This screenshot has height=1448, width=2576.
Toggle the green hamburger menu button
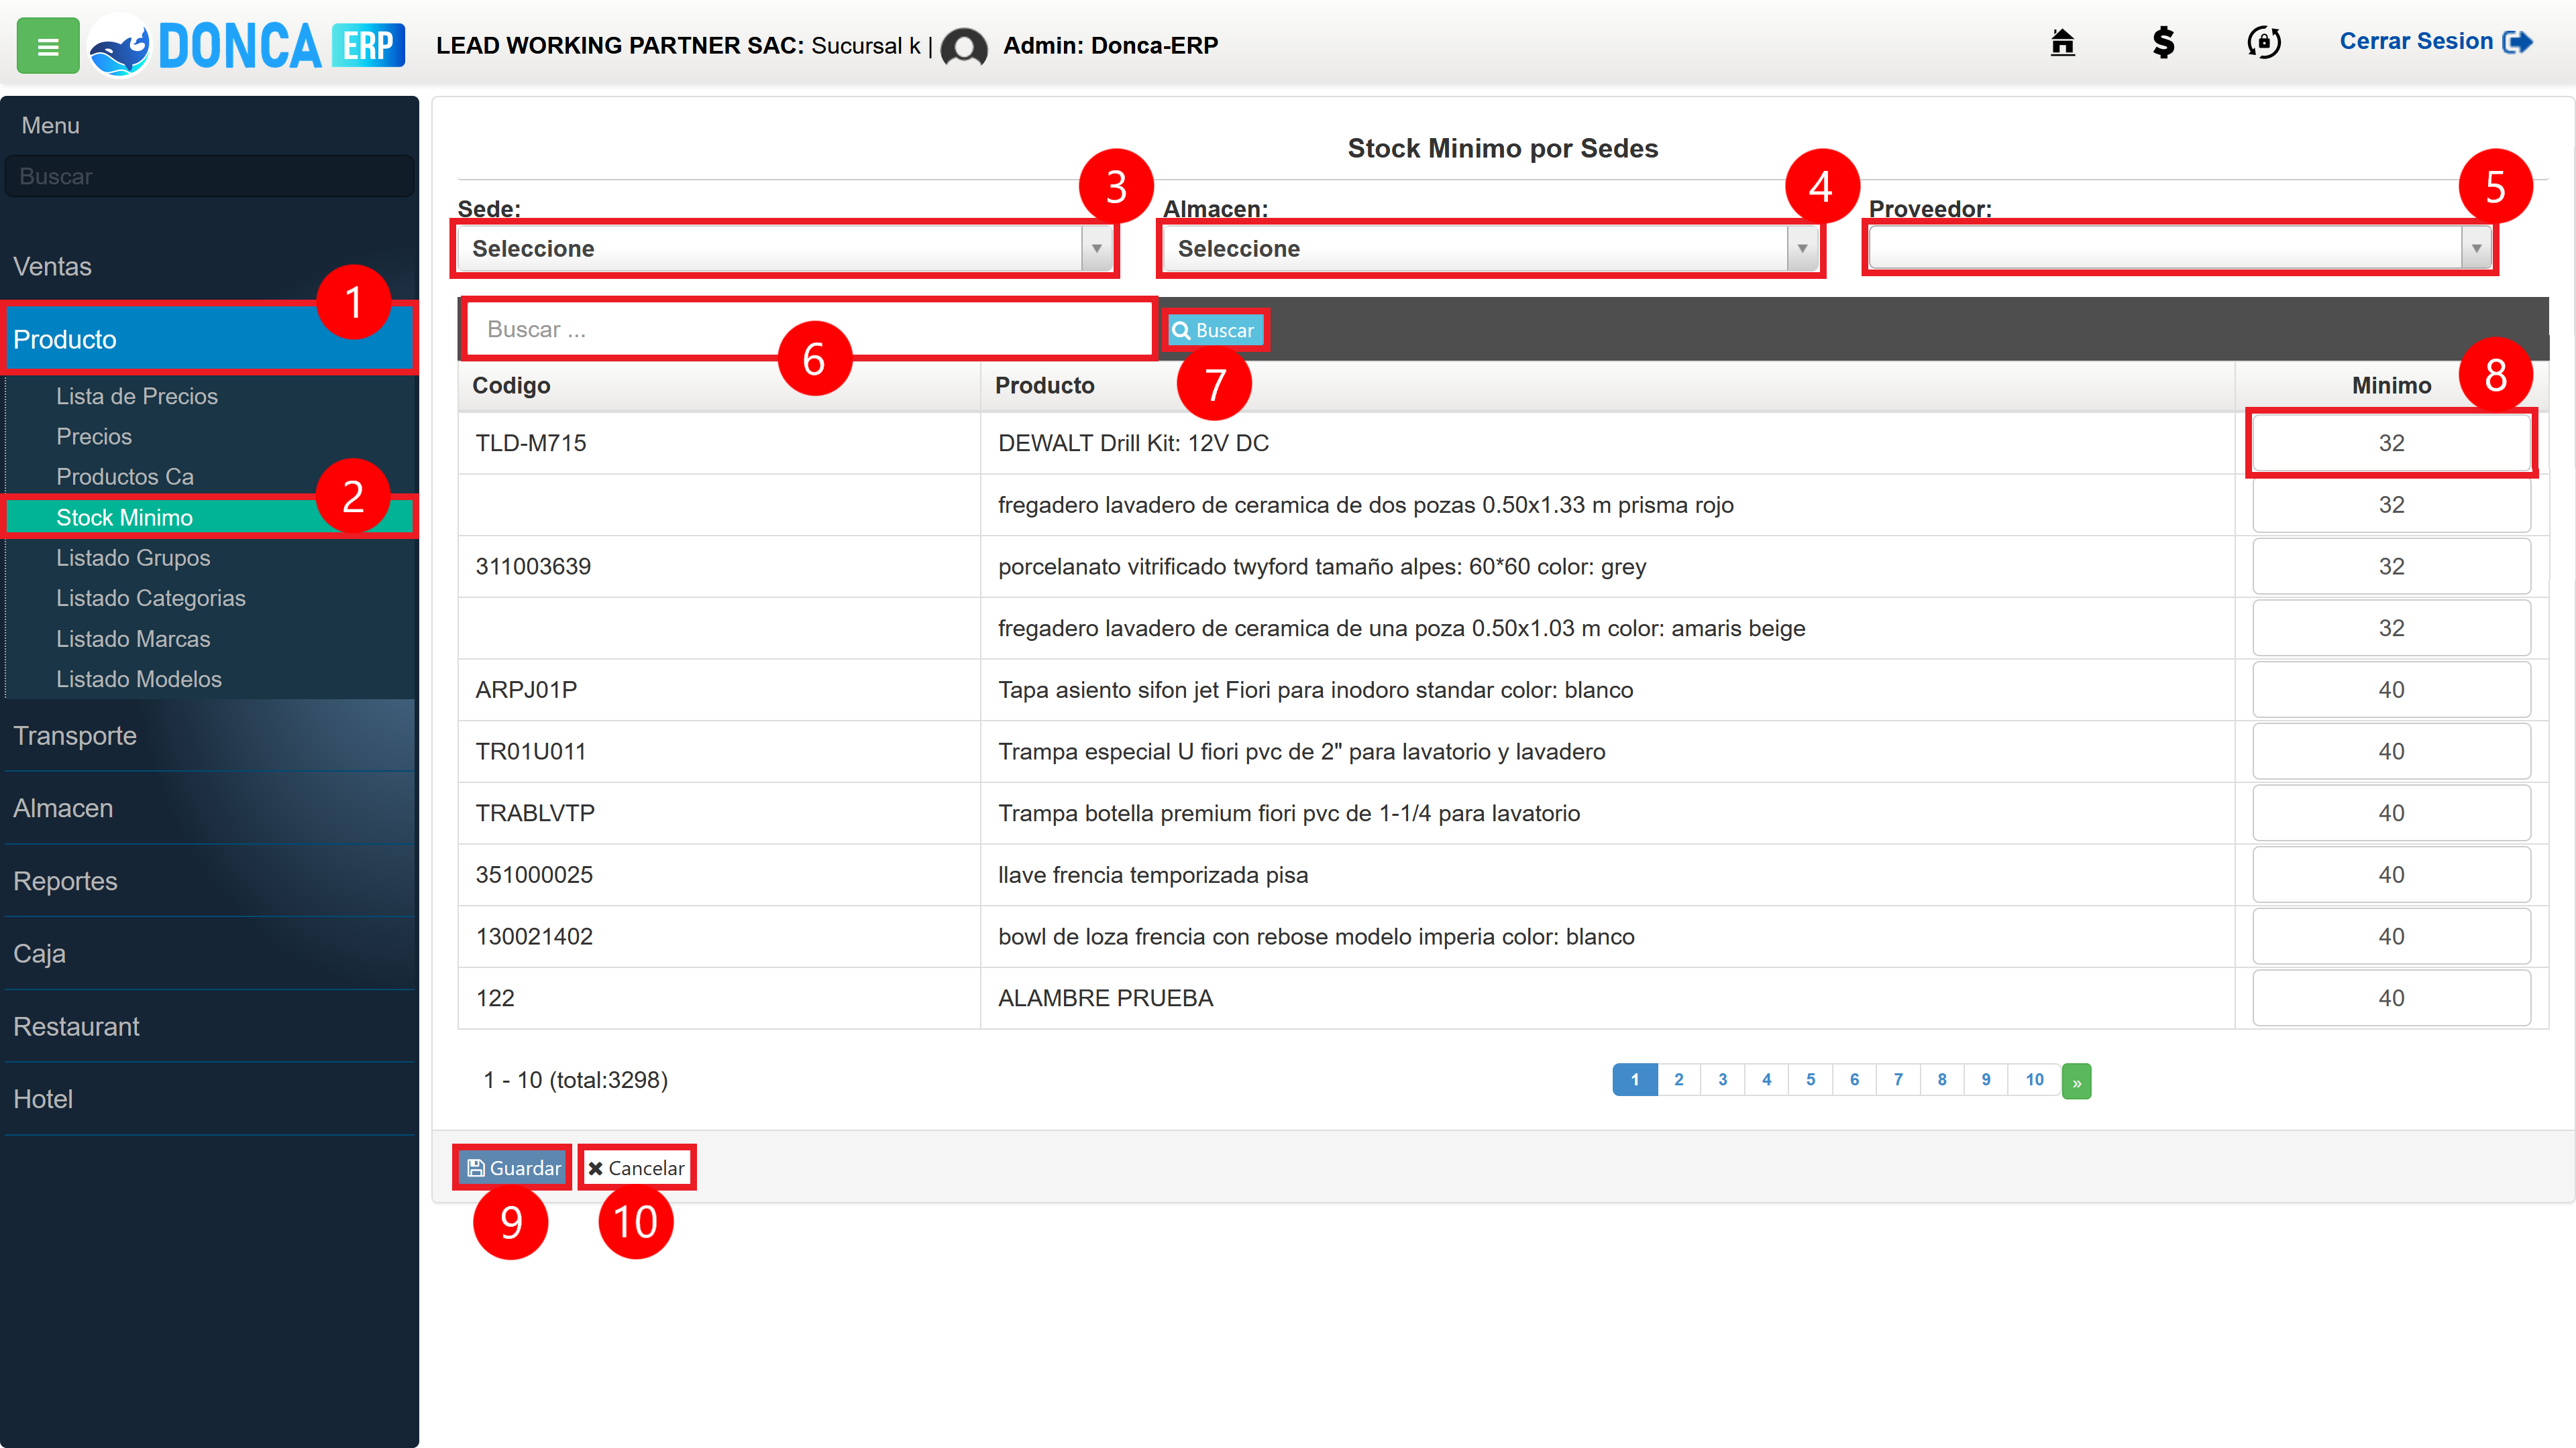[48, 46]
